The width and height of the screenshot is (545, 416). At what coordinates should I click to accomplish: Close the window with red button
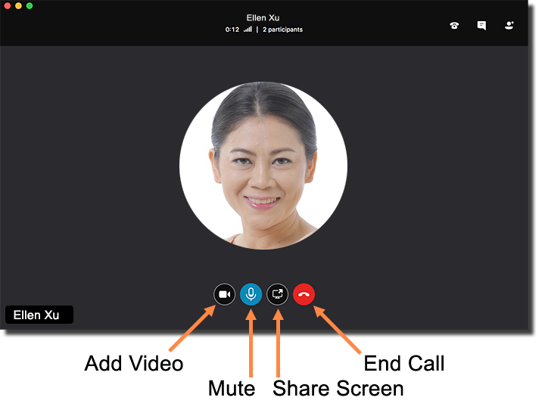[x=8, y=5]
